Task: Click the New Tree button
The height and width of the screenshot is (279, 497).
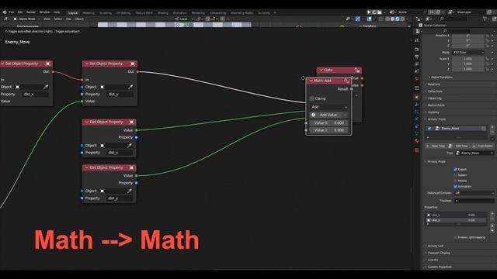Action: (x=436, y=146)
